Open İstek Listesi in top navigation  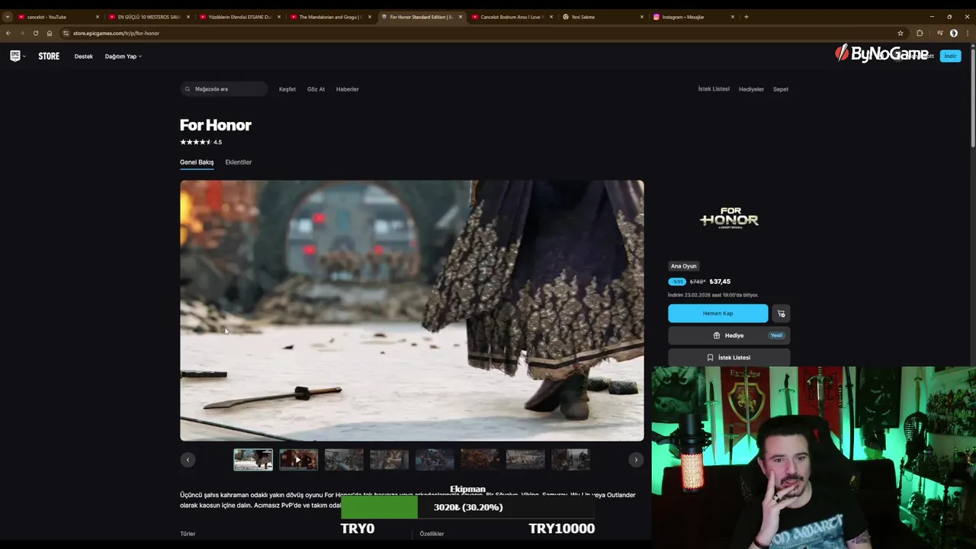714,89
